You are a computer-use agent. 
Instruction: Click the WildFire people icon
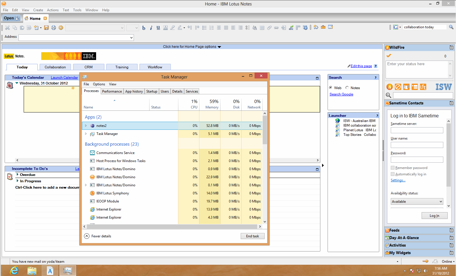tap(406, 87)
